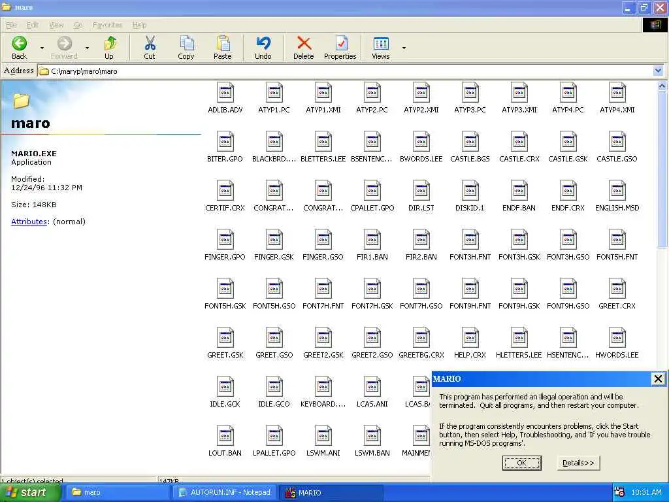Viewport: 669px width, 502px height.
Task: Open Properties from the toolbar
Action: (x=340, y=48)
